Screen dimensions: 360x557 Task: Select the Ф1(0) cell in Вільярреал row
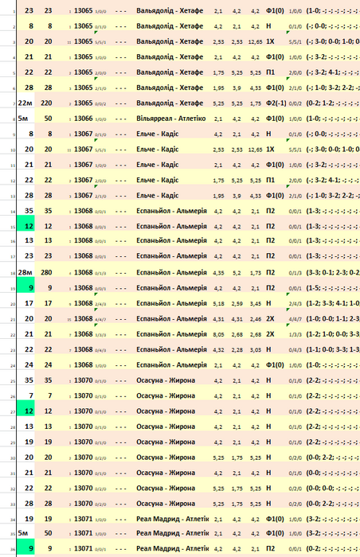click(275, 119)
